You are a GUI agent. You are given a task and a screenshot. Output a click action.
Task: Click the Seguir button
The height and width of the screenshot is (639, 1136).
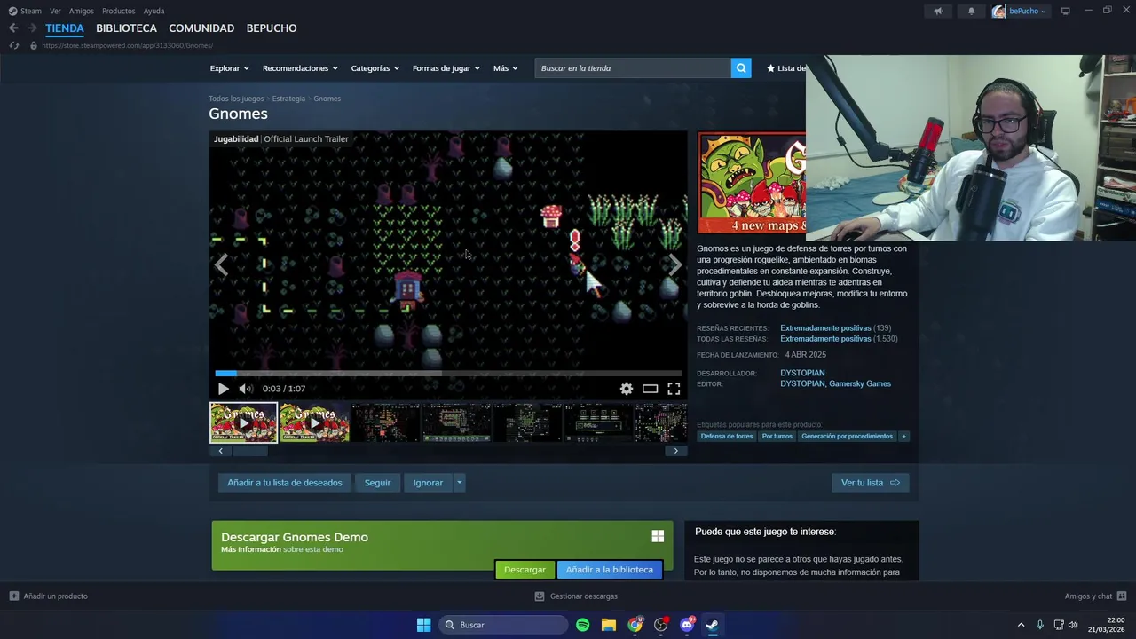pyautogui.click(x=377, y=483)
